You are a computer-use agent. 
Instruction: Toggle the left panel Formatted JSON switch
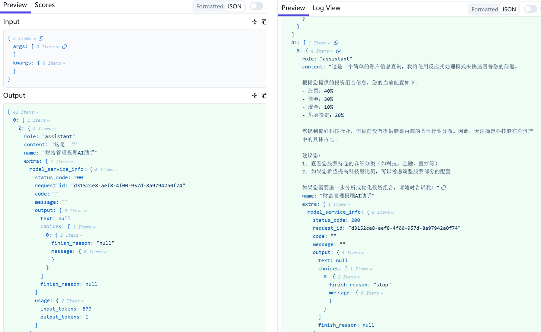pyautogui.click(x=256, y=6)
